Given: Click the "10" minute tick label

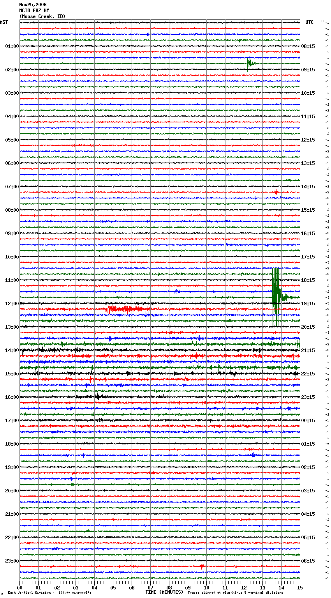Looking at the screenshot, I should pyautogui.click(x=206, y=587).
